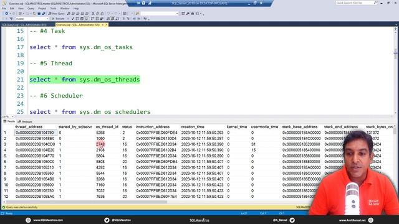Switch to the first SQLQuery tab

click(24, 25)
